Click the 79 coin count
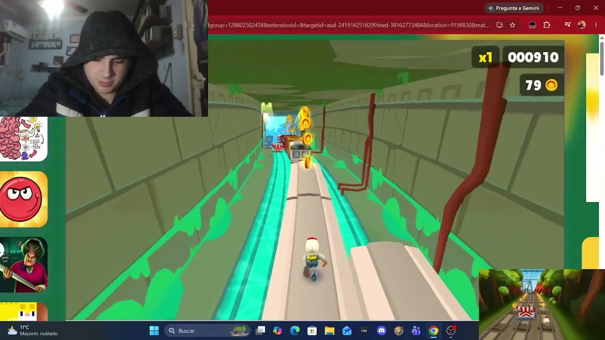This screenshot has width=605, height=340. tap(533, 85)
